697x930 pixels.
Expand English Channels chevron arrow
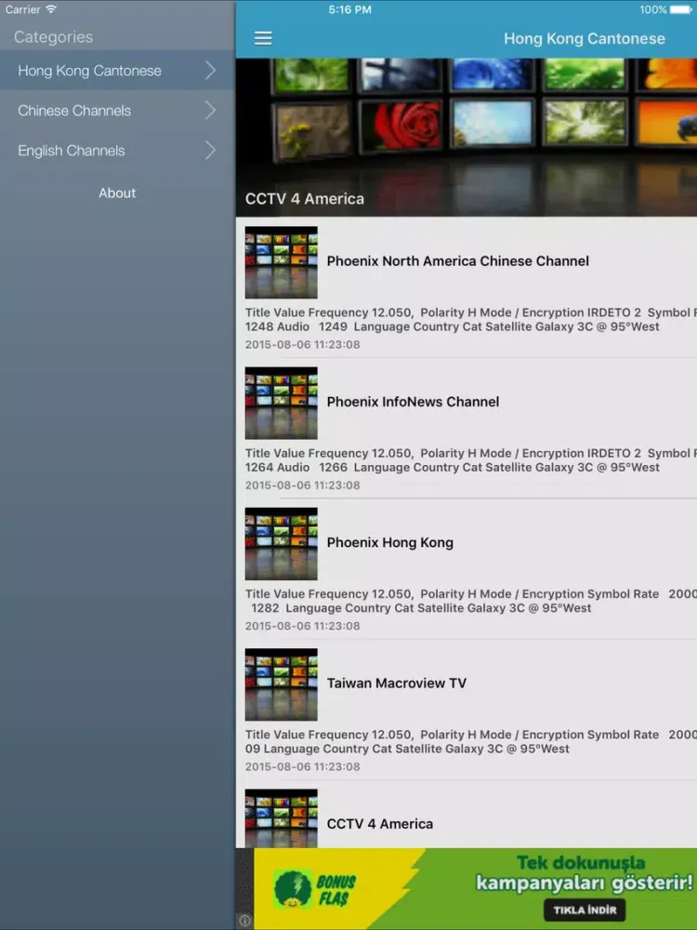tap(210, 151)
